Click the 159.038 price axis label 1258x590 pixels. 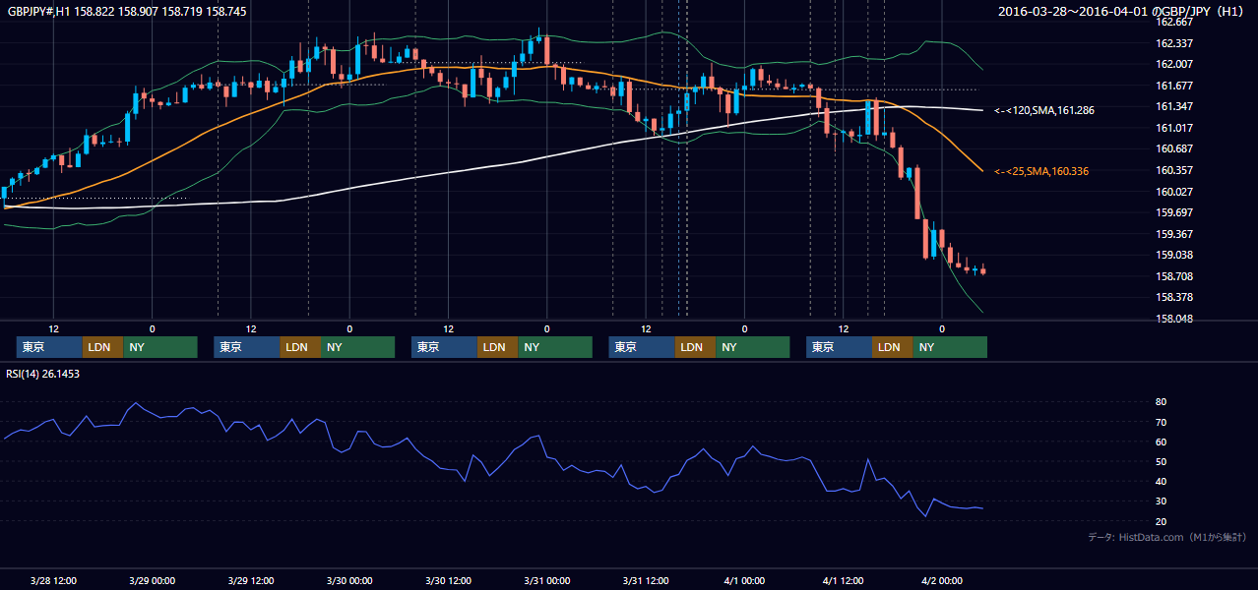point(1173,255)
